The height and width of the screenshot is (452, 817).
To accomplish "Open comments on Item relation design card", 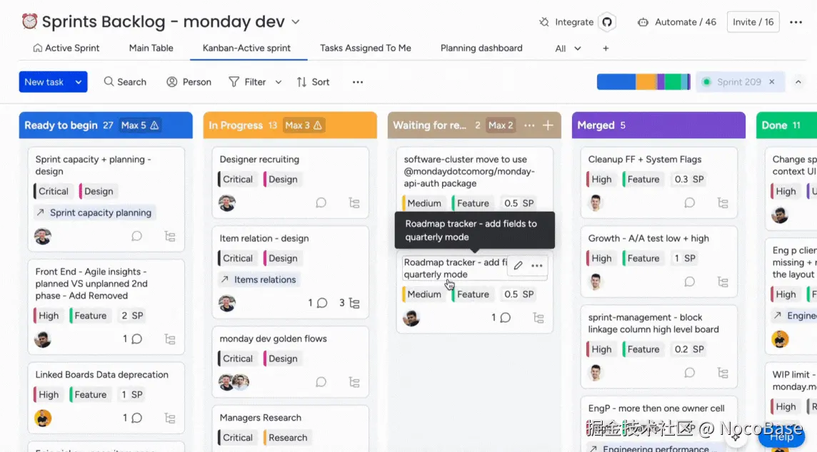I will tap(317, 303).
